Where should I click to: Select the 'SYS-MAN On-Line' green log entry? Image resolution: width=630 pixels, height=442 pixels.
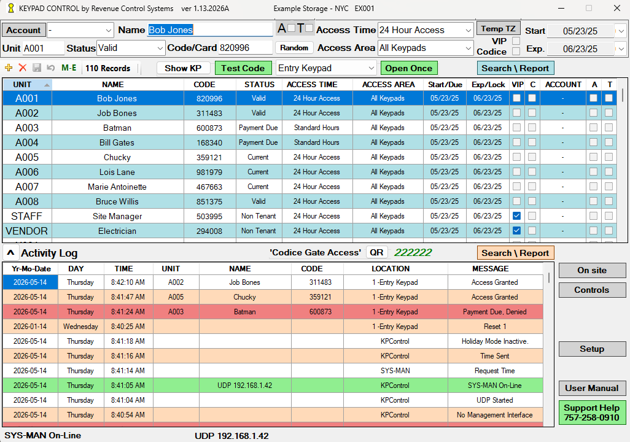tap(273, 386)
